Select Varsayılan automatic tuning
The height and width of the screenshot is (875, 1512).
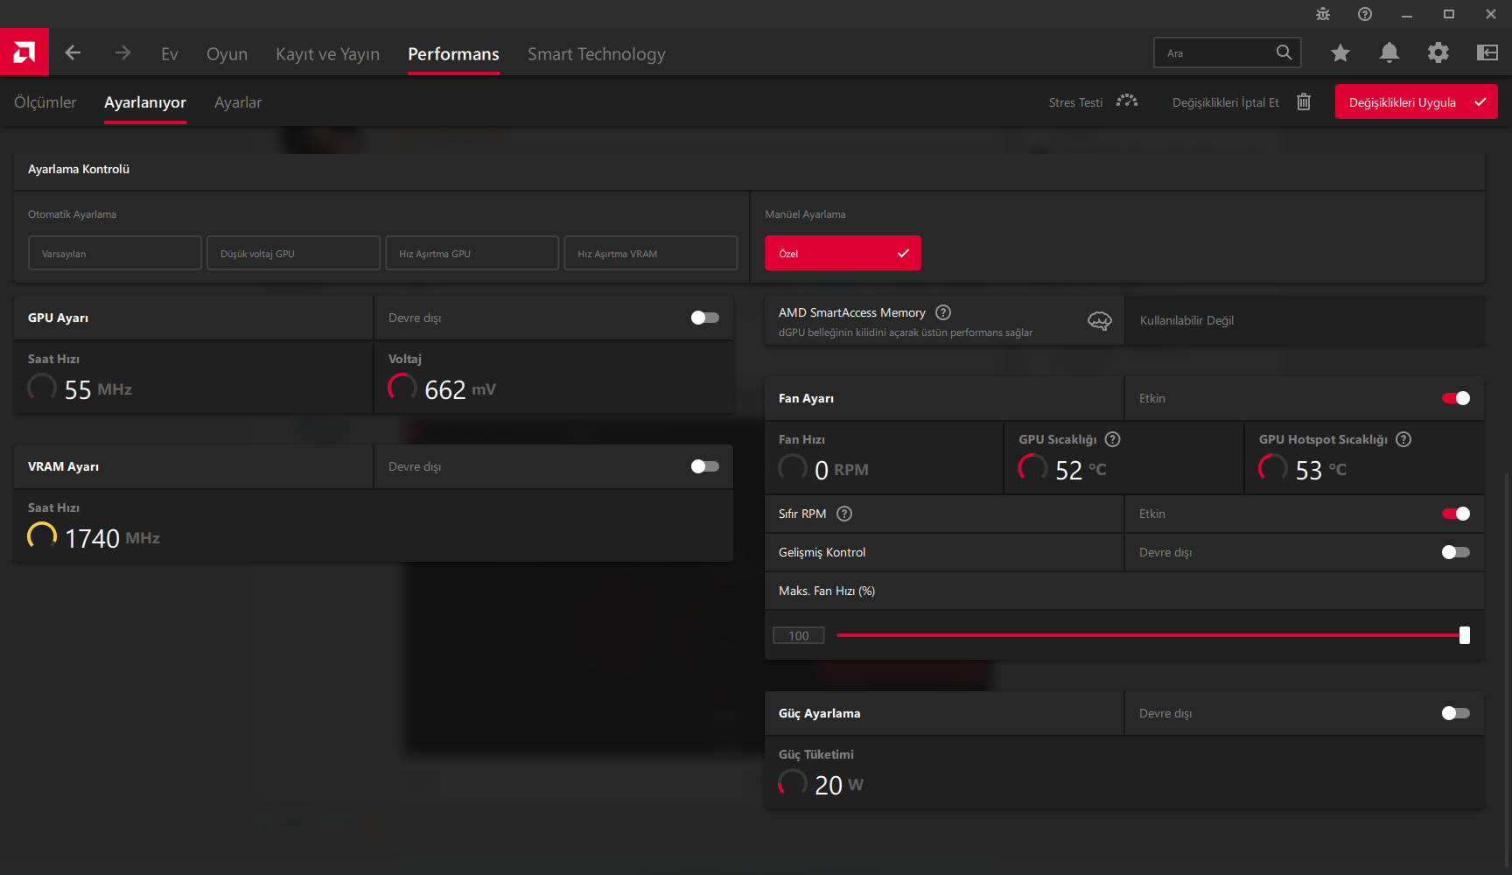(115, 253)
